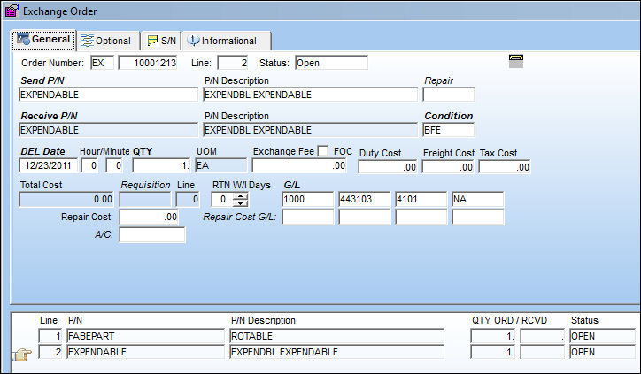Click the S/N tab list icon
The height and width of the screenshot is (374, 641).
[152, 41]
